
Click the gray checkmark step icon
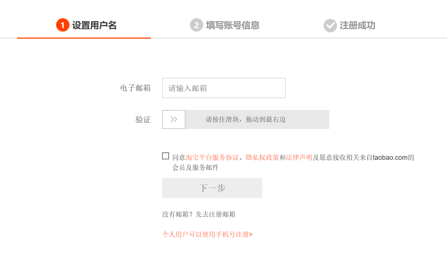tap(330, 25)
